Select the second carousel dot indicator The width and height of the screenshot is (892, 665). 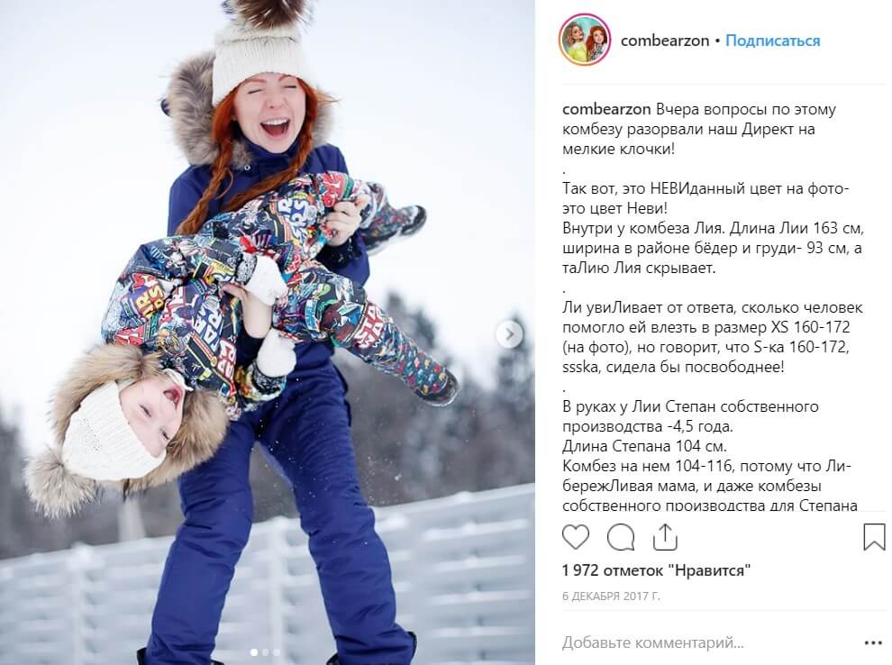click(265, 652)
